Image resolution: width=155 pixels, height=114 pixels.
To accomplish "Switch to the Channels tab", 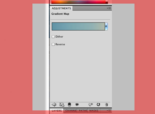I will 71,111.
